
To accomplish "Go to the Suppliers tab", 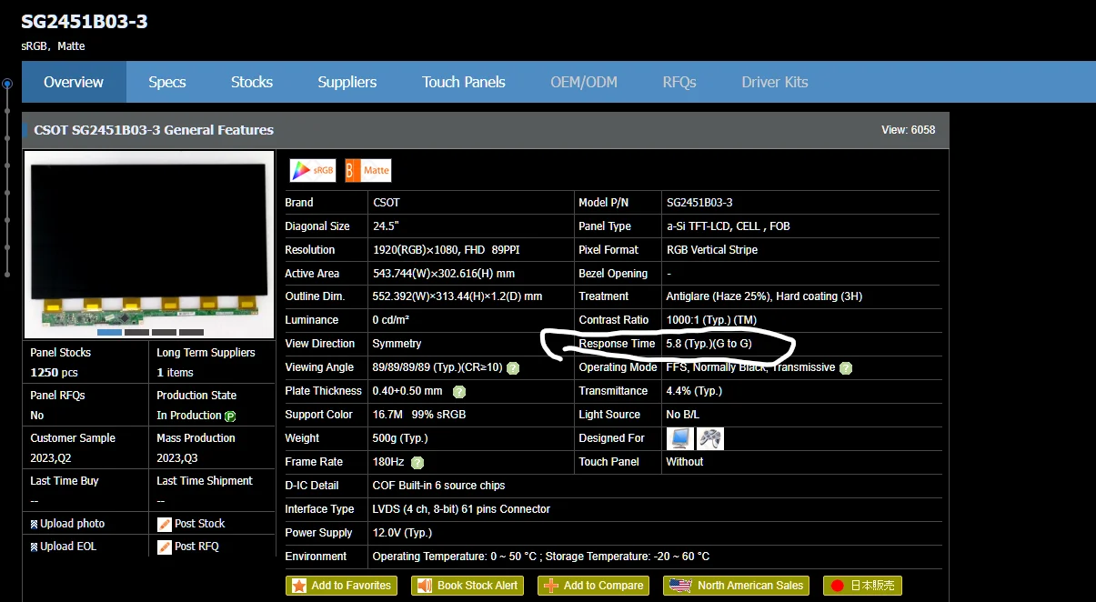I will click(347, 82).
